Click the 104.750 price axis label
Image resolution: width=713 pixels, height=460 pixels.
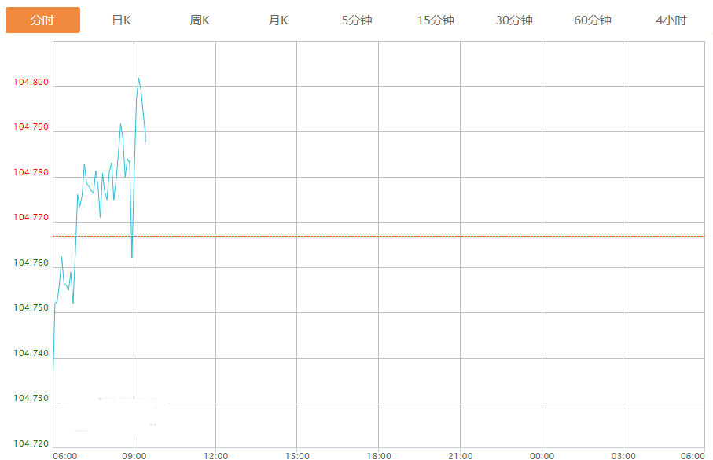(x=31, y=308)
